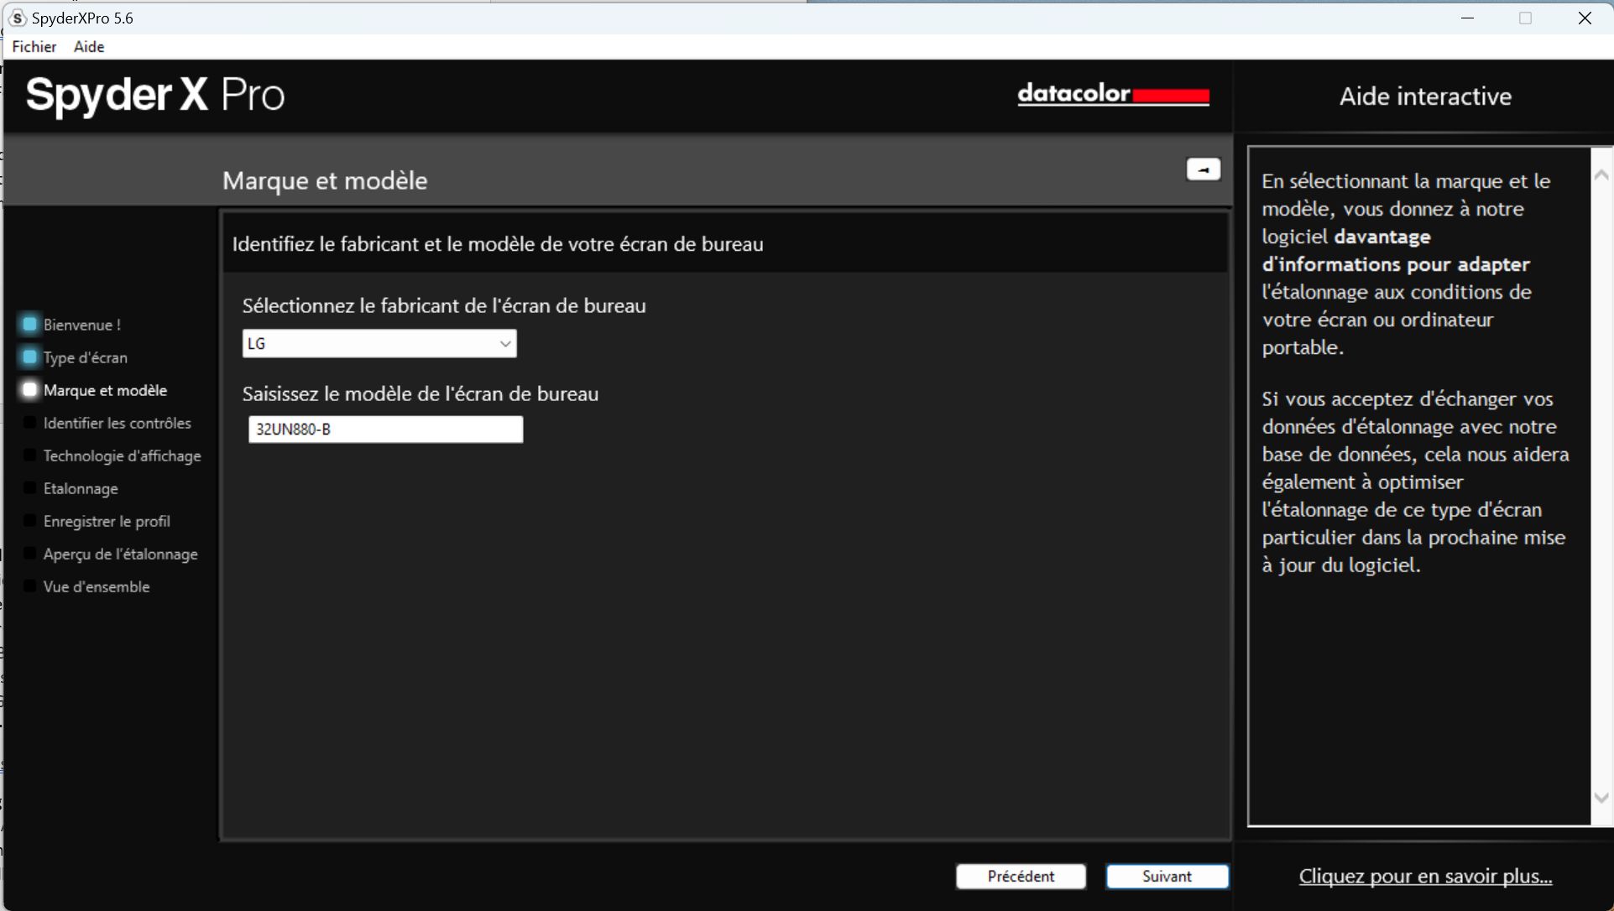This screenshot has height=911, width=1614.
Task: Select the Enregistrer le profil step
Action: click(107, 521)
